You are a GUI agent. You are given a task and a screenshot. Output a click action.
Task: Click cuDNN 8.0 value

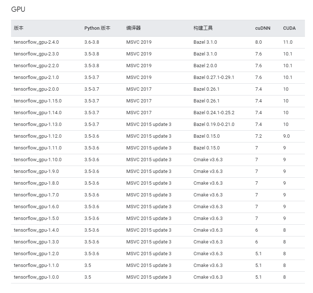point(259,42)
